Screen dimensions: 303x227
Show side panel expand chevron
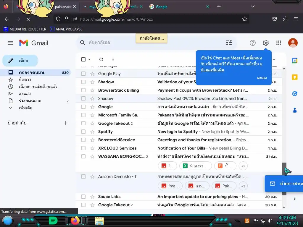294,199
